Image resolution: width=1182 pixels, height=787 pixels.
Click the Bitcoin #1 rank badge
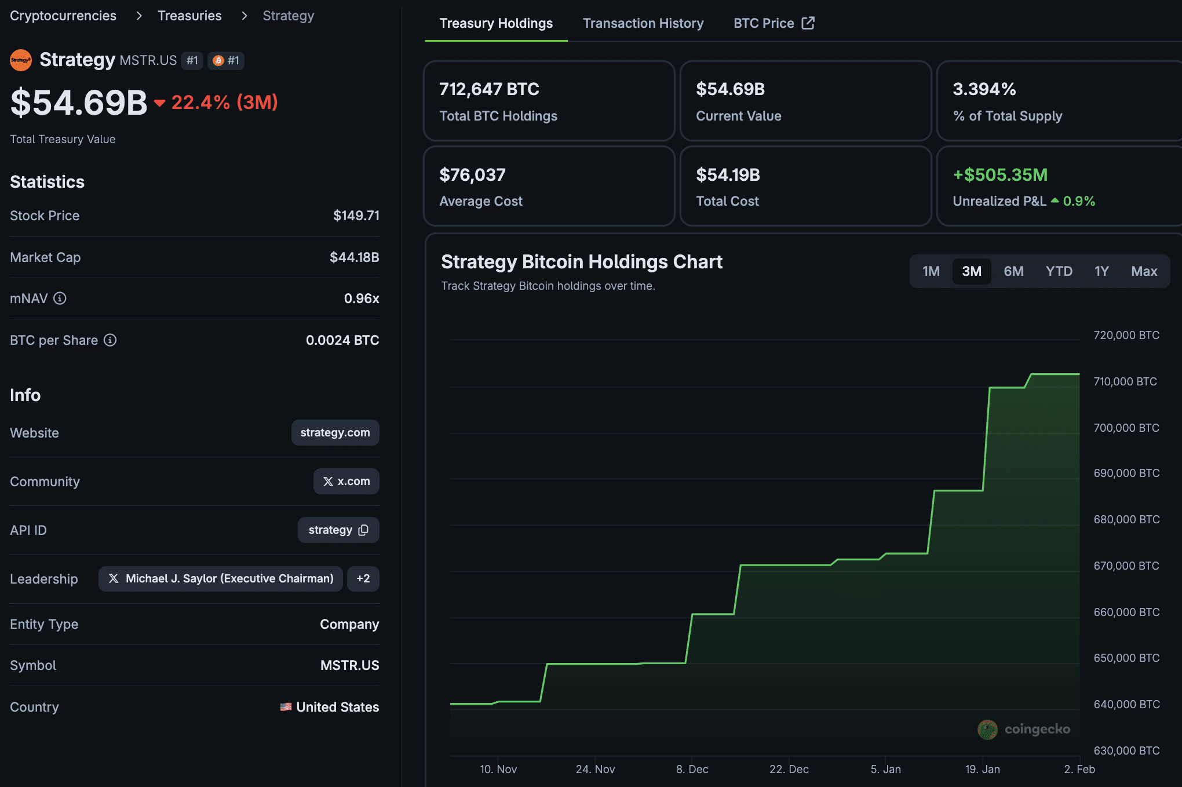(x=226, y=60)
